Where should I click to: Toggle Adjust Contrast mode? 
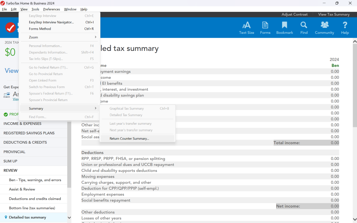[295, 14]
